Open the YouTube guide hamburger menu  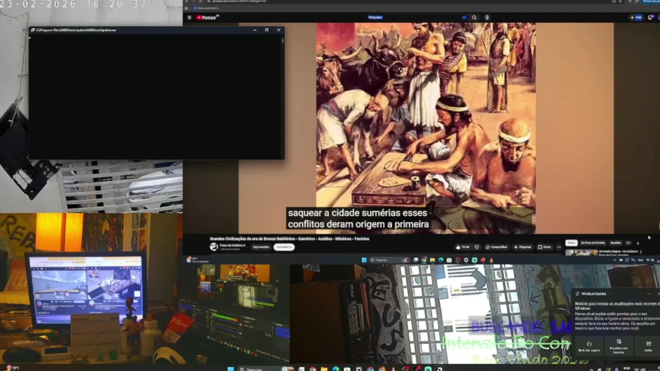click(189, 18)
